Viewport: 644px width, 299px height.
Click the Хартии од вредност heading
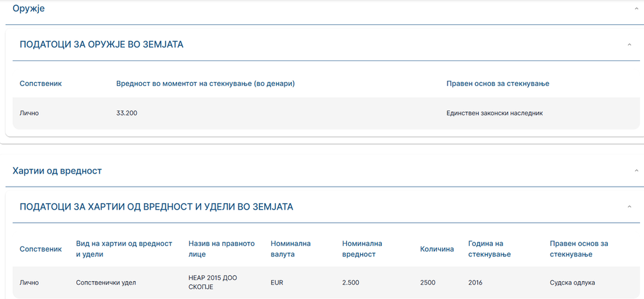[x=57, y=171]
